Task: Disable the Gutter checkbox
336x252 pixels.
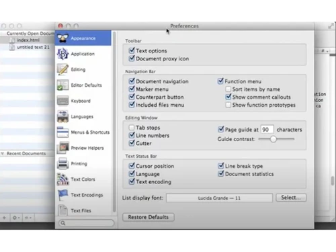Action: pos(132,143)
